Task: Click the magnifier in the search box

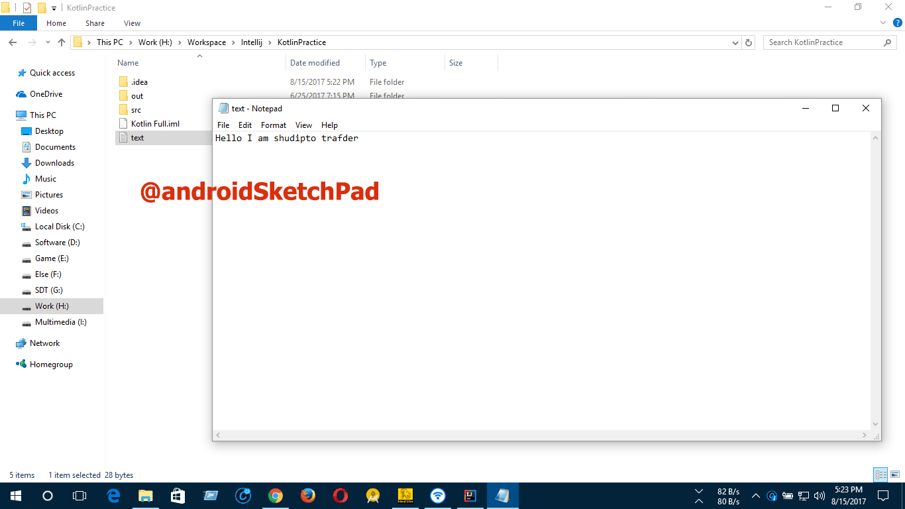Action: click(x=887, y=42)
